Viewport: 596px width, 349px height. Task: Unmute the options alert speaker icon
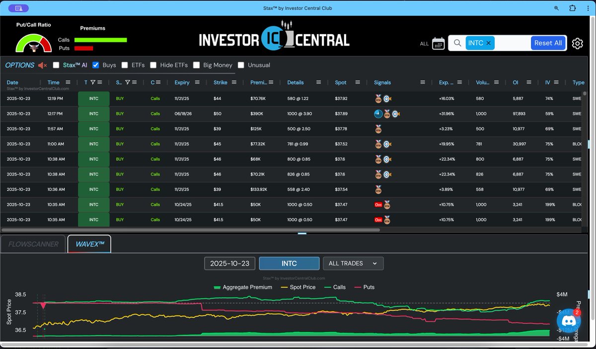(x=42, y=65)
